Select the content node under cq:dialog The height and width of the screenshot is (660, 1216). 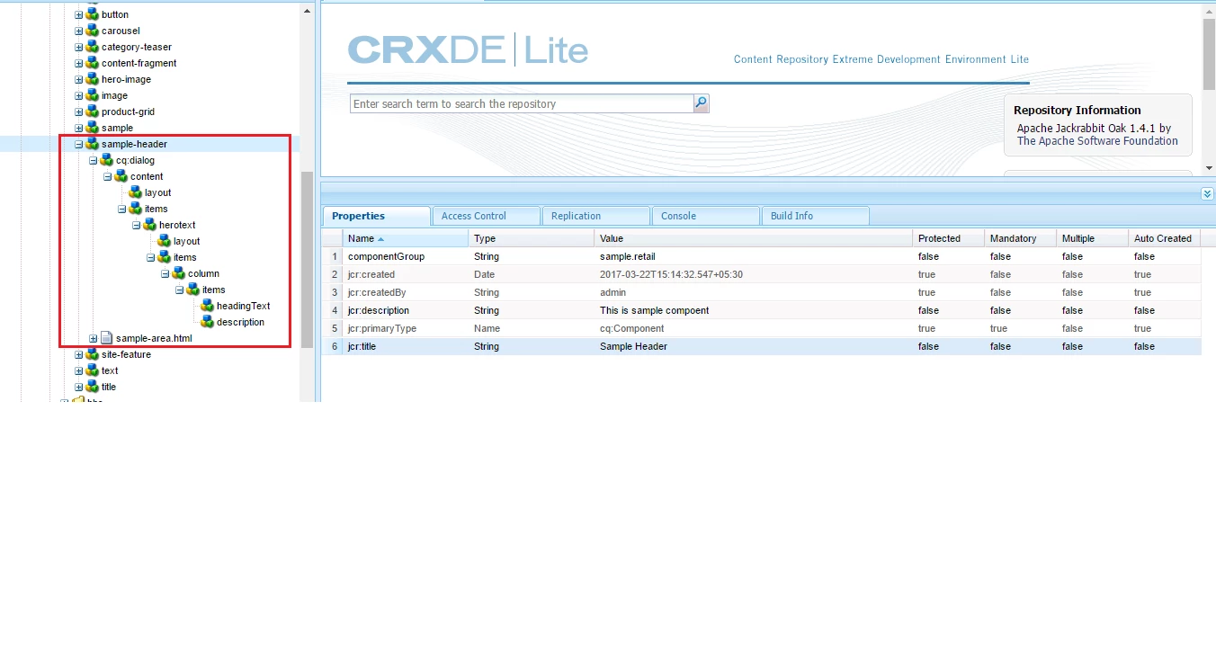point(147,176)
